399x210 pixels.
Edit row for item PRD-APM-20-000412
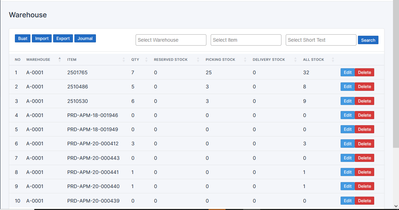347,144
